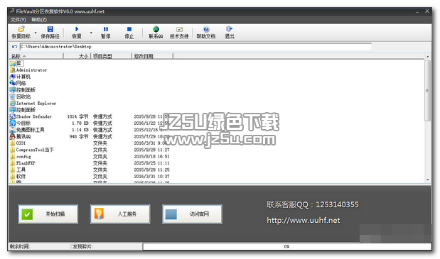Image resolution: width=440 pixels, height=259 pixels.
Task: Minimize the FileVault window
Action: pos(417,11)
